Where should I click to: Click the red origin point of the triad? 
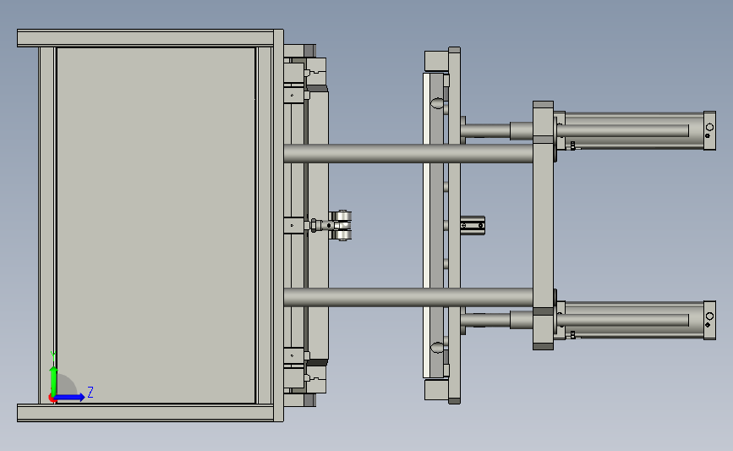click(52, 399)
